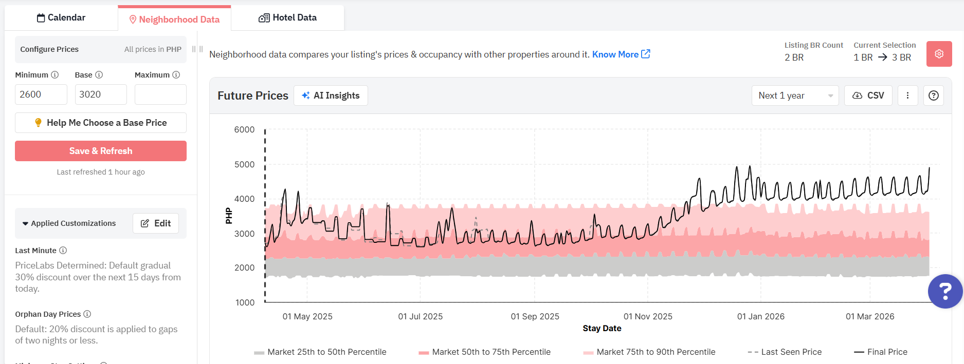This screenshot has width=964, height=364.
Task: Collapse the Applied Customizations section
Action: point(69,223)
